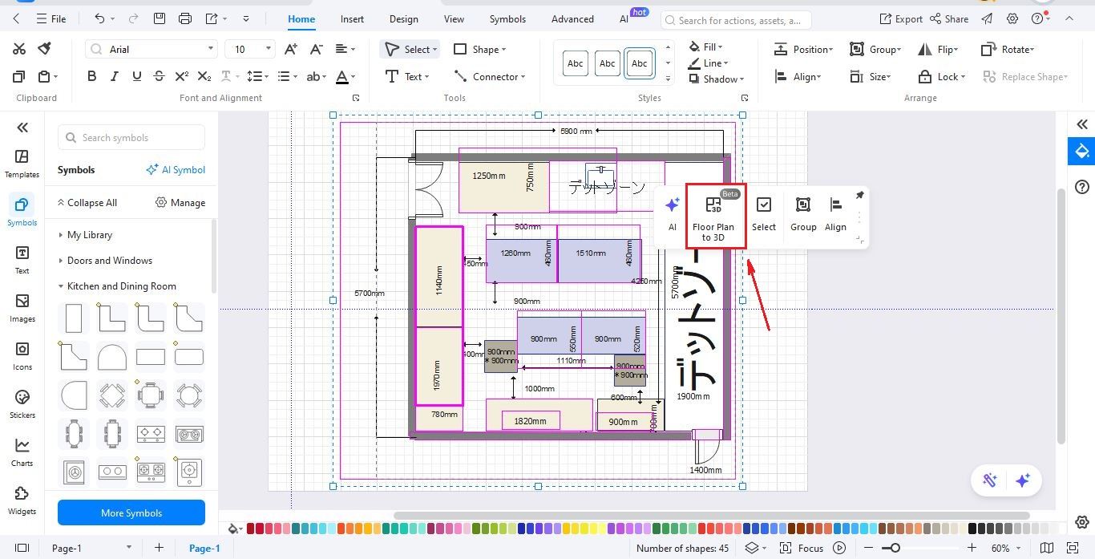Expand the My Library category
The height and width of the screenshot is (559, 1095).
(x=89, y=234)
